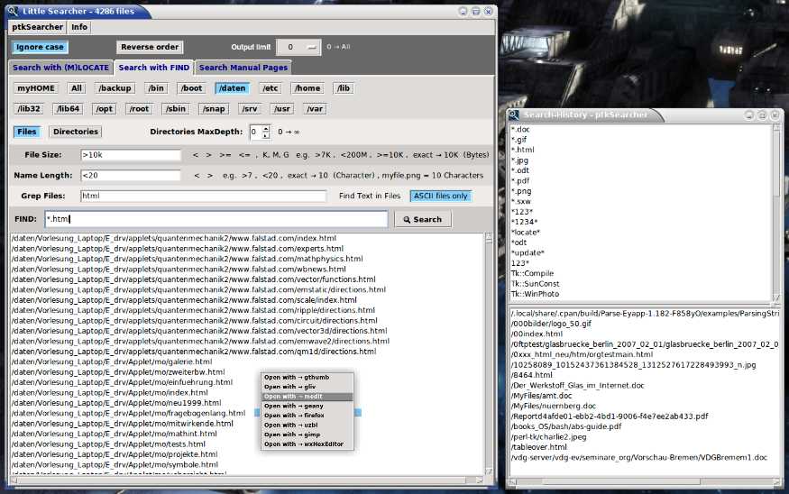Toggle the ASCII files only option

pyautogui.click(x=441, y=197)
